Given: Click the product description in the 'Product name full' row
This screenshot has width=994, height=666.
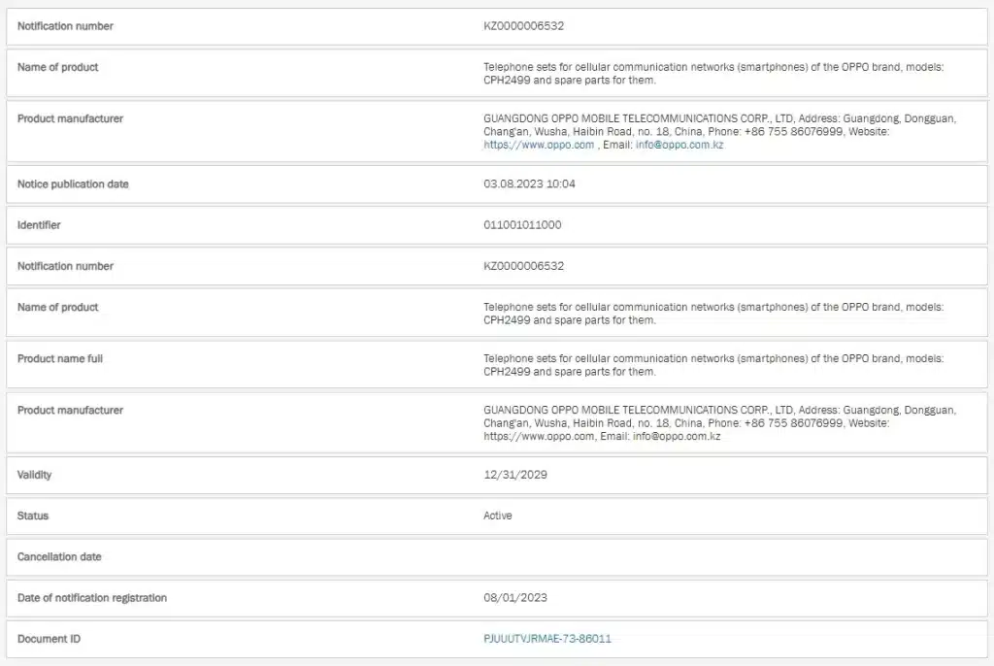Looking at the screenshot, I should 713,365.
